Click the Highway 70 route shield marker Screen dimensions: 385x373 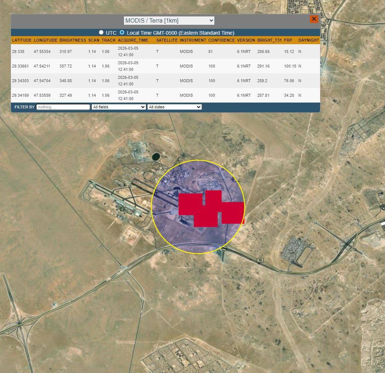click(260, 260)
